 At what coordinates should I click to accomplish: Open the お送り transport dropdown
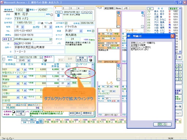click(81, 31)
